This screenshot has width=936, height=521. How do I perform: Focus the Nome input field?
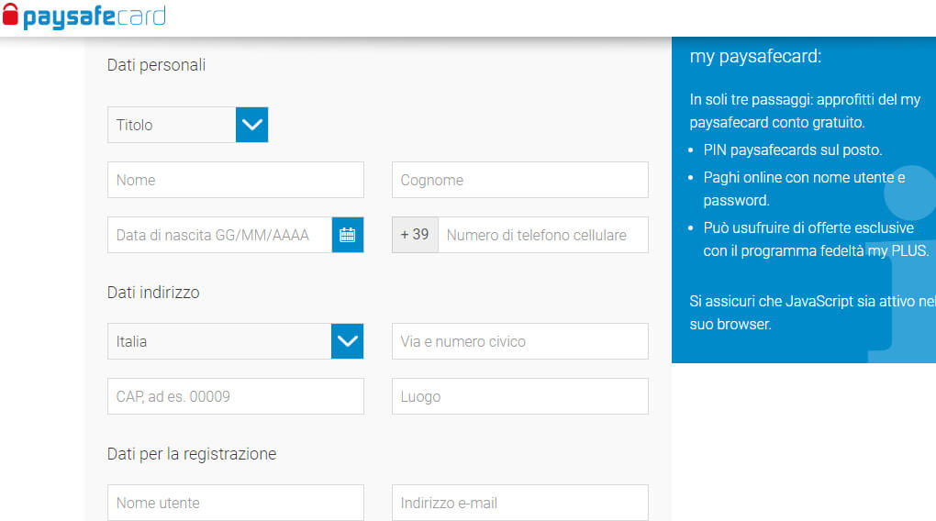(x=236, y=180)
